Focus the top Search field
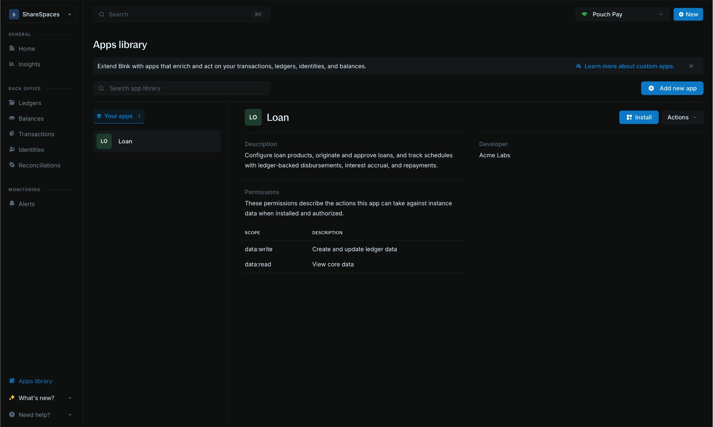This screenshot has width=713, height=427. [181, 14]
